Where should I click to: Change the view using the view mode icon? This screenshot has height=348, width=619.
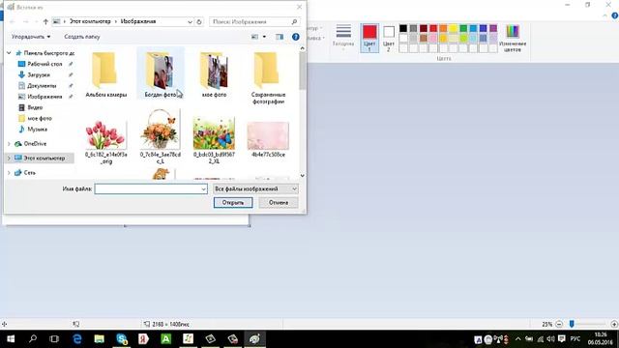tap(254, 37)
